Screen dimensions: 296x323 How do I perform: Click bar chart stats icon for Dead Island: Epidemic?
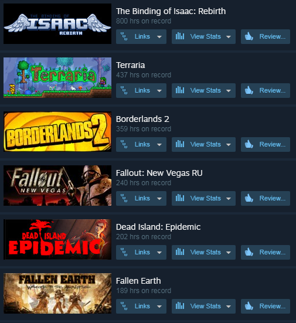(180, 252)
